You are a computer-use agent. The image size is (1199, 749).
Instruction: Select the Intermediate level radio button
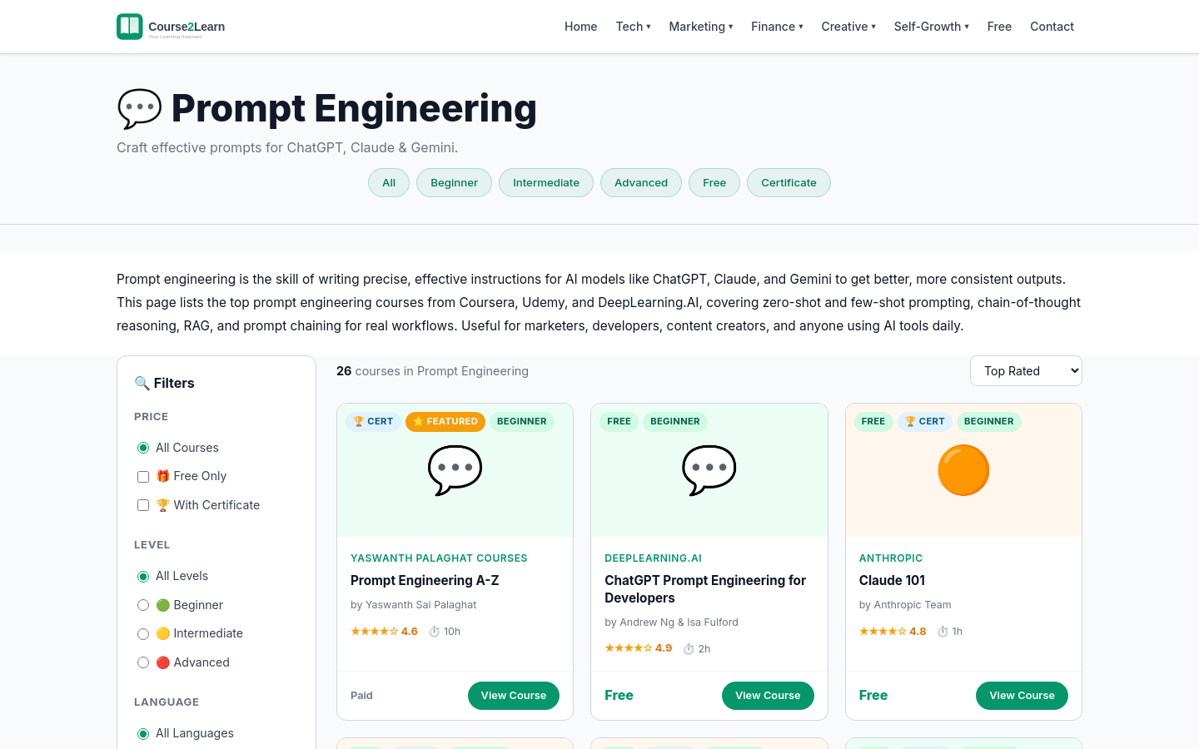pos(143,634)
